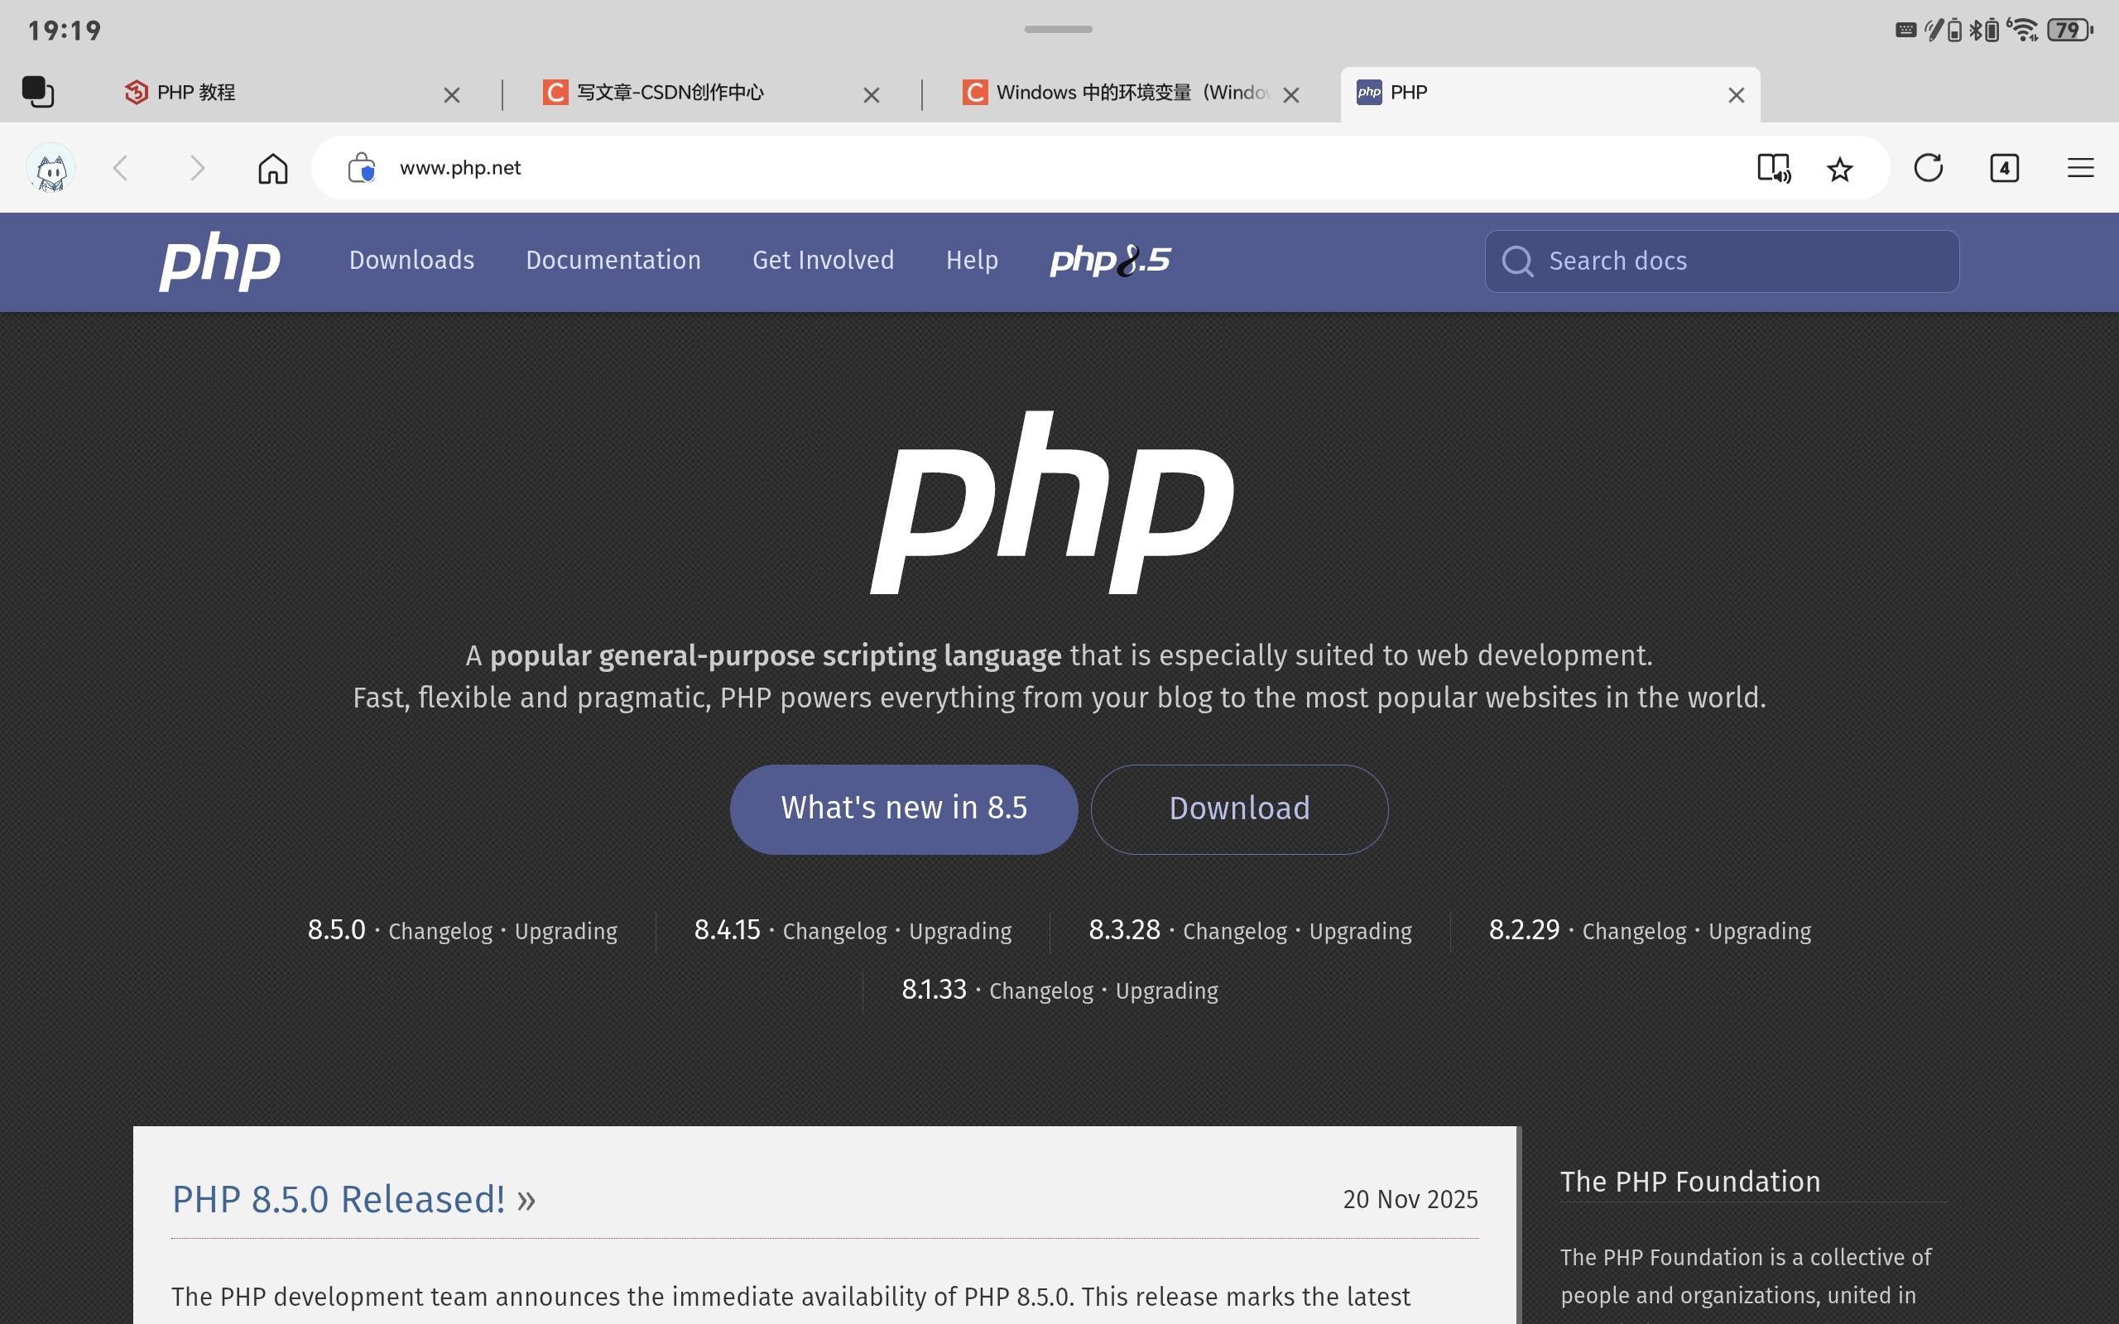Open the tab count button showing 4
The image size is (2119, 1324).
[2004, 168]
